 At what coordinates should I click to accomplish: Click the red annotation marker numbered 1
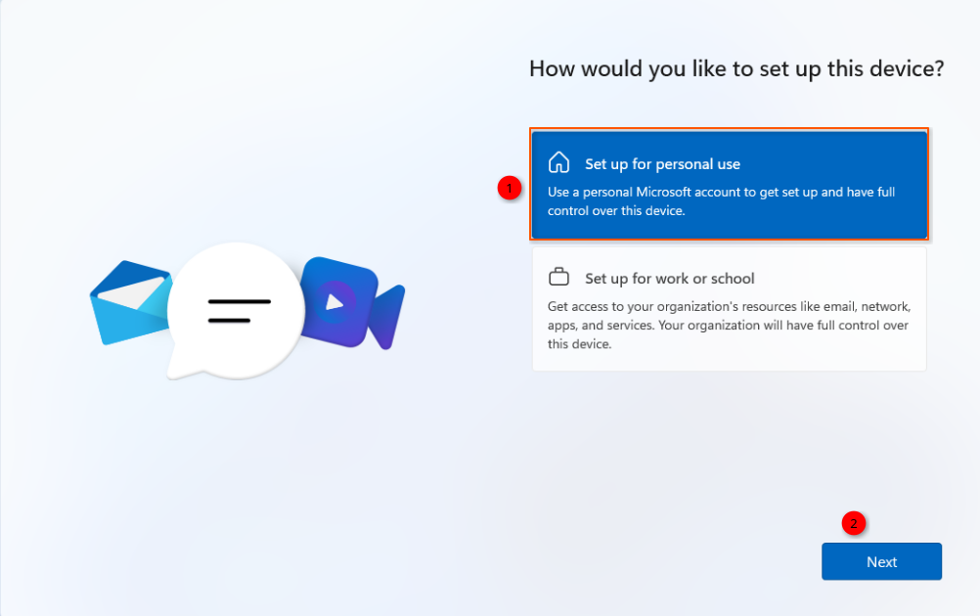point(508,188)
